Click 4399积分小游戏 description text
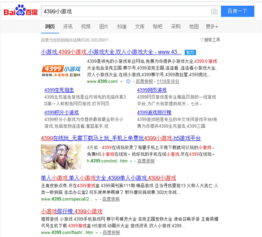This screenshot has width=262, height=237. tap(84, 123)
